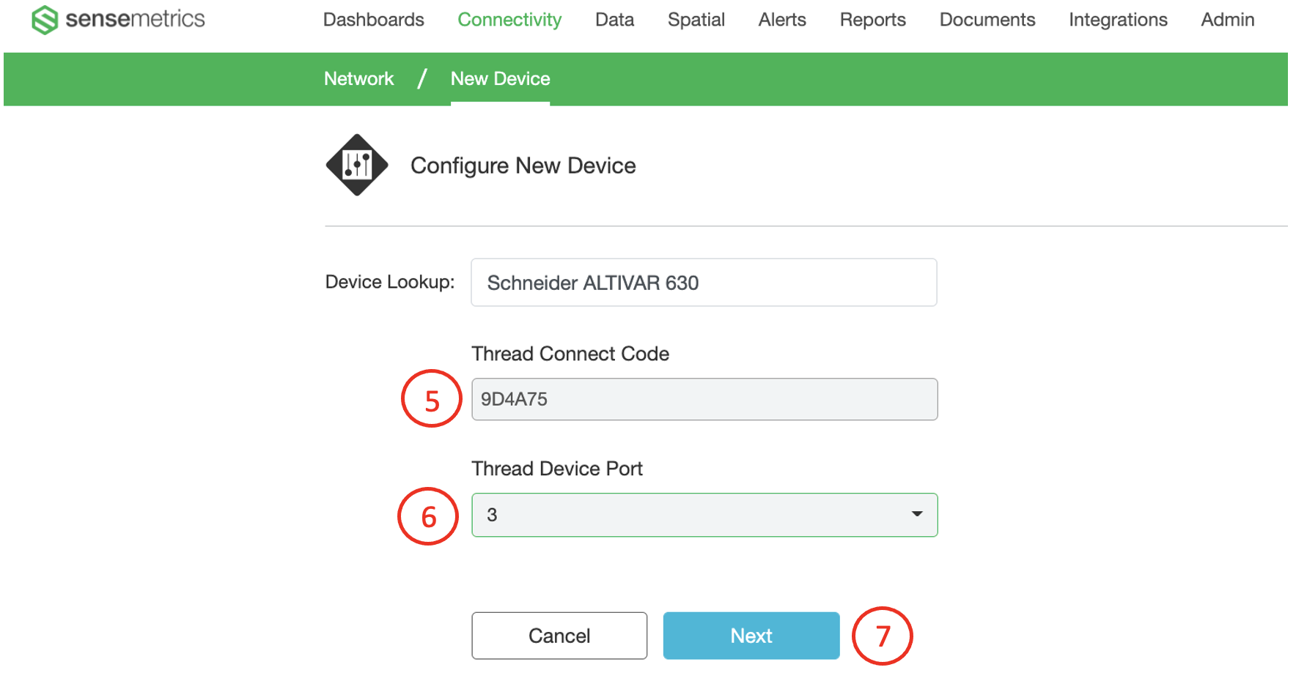Viewport: 1296px width, 681px height.
Task: Focus the Thread Connect Code field
Action: click(x=704, y=399)
